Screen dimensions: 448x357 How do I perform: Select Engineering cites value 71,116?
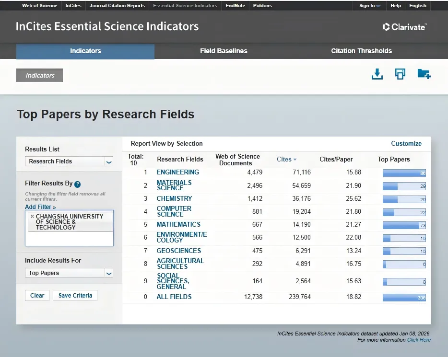[301, 173]
